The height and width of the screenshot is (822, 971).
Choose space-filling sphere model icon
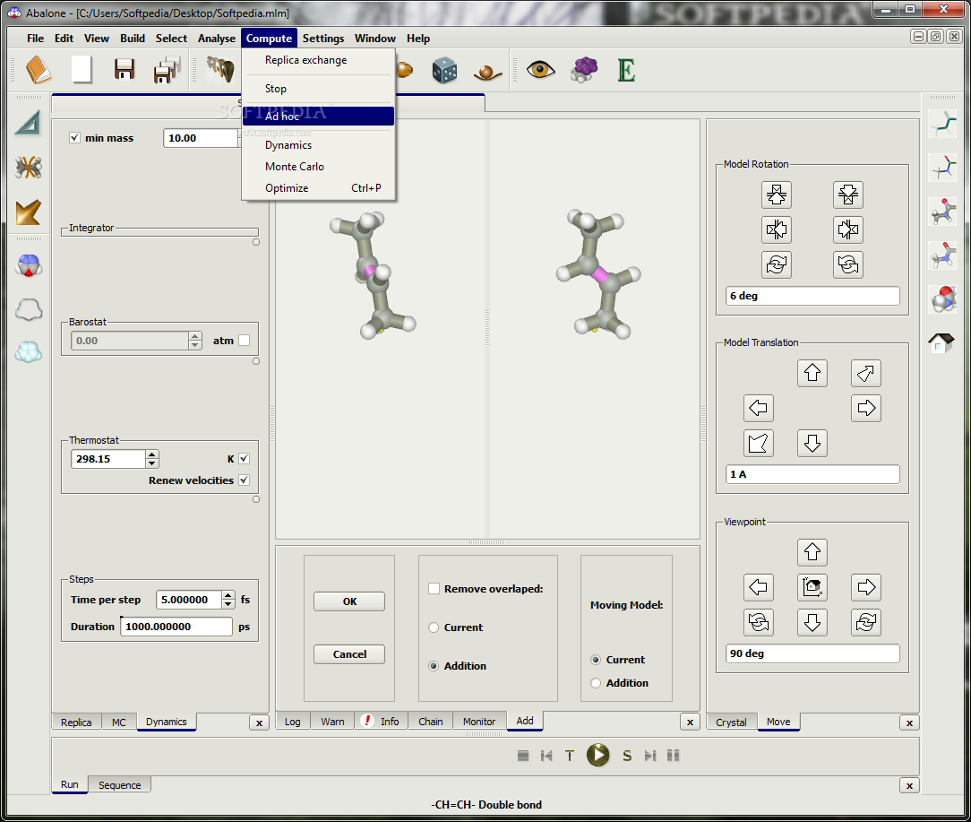coord(29,265)
